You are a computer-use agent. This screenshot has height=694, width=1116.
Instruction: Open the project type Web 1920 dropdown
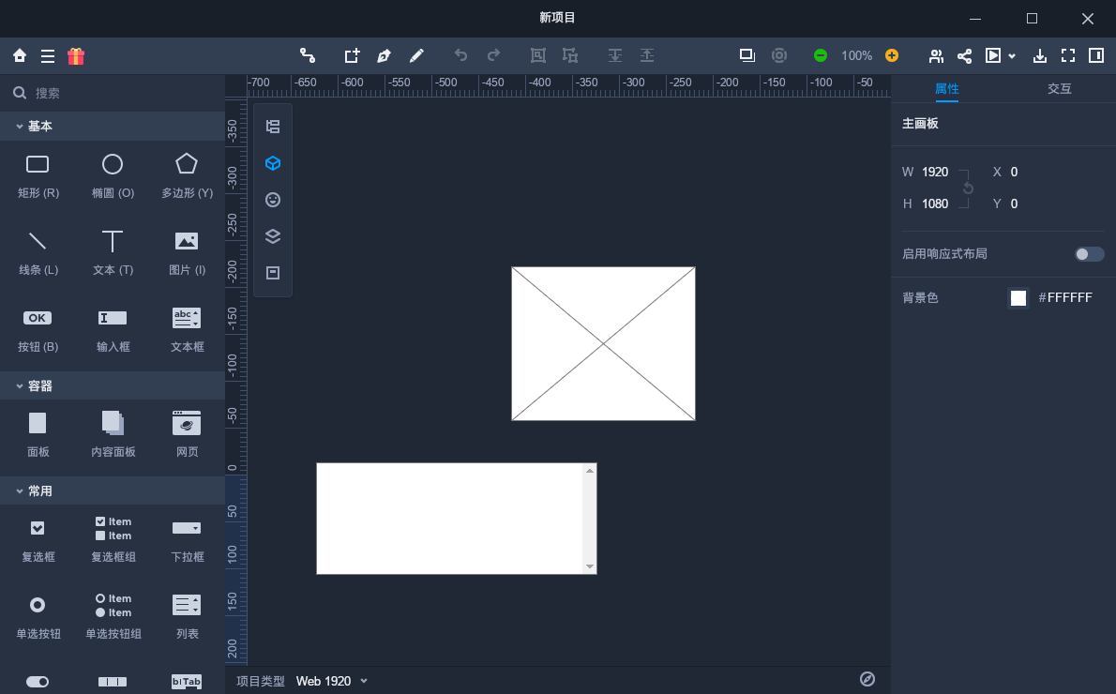(332, 681)
